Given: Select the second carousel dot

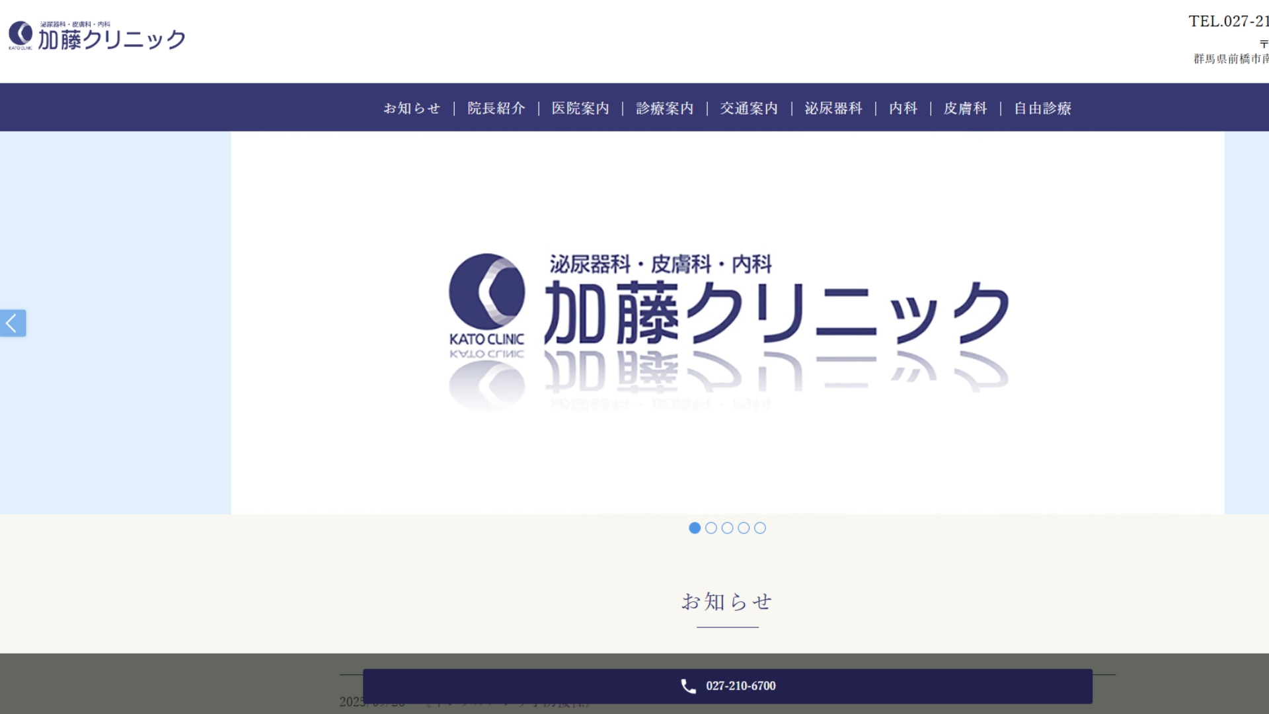Looking at the screenshot, I should [x=711, y=528].
